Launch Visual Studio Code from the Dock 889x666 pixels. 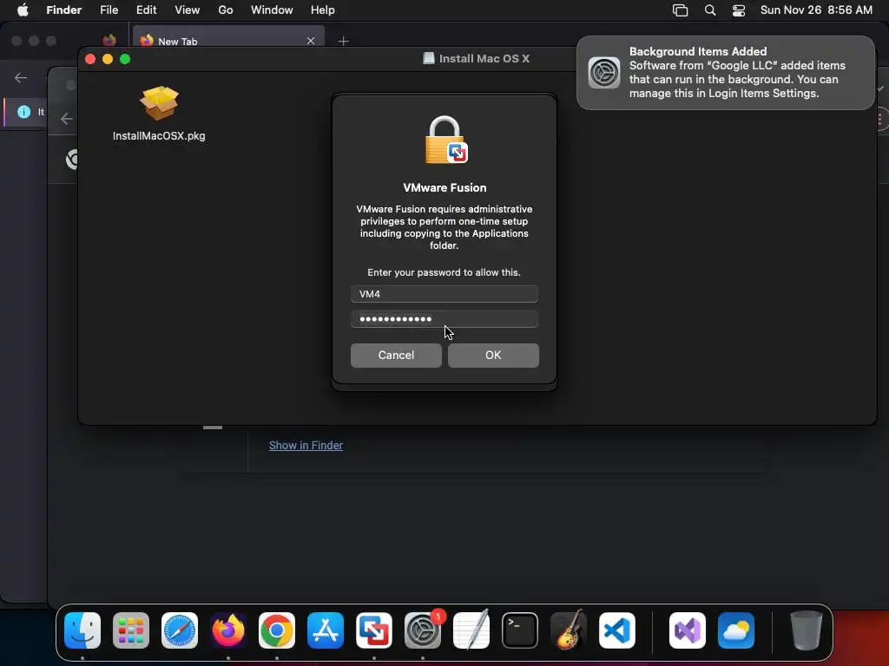pos(617,630)
